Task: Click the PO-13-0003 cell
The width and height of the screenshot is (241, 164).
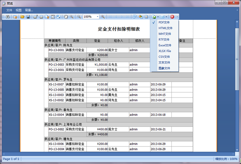Action: click(56, 65)
